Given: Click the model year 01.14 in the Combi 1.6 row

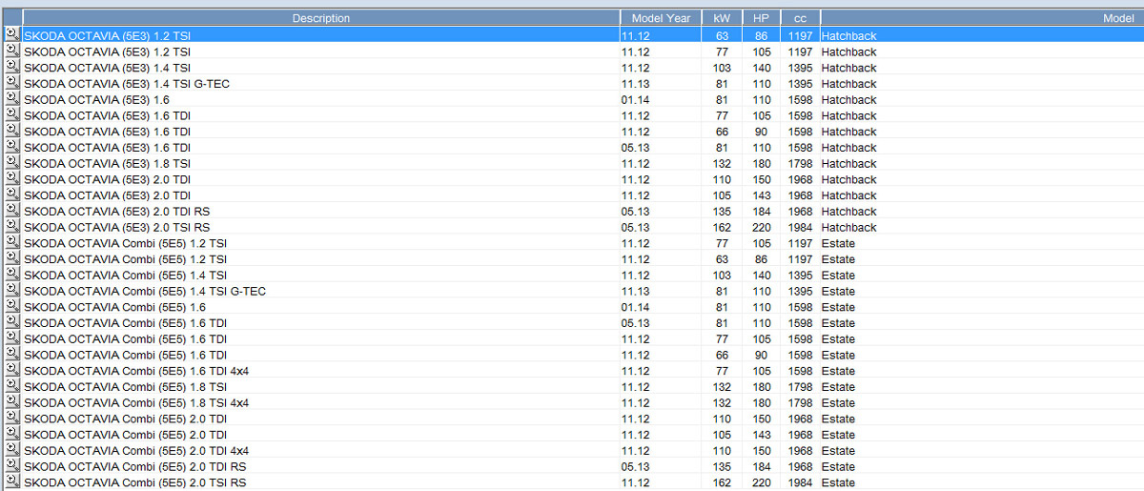Looking at the screenshot, I should coord(635,307).
